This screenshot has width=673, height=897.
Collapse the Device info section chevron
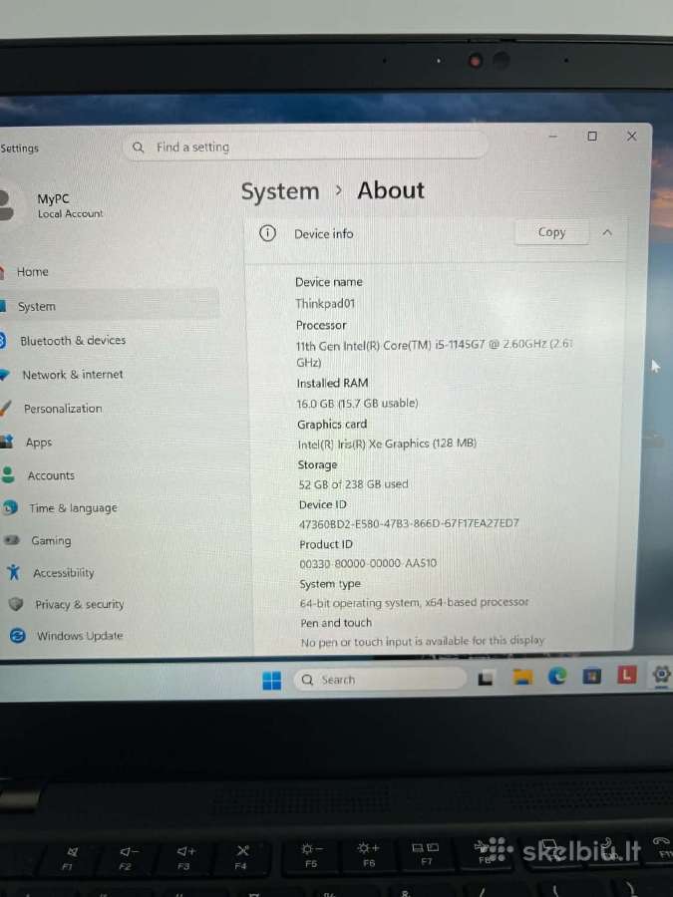pyautogui.click(x=607, y=232)
